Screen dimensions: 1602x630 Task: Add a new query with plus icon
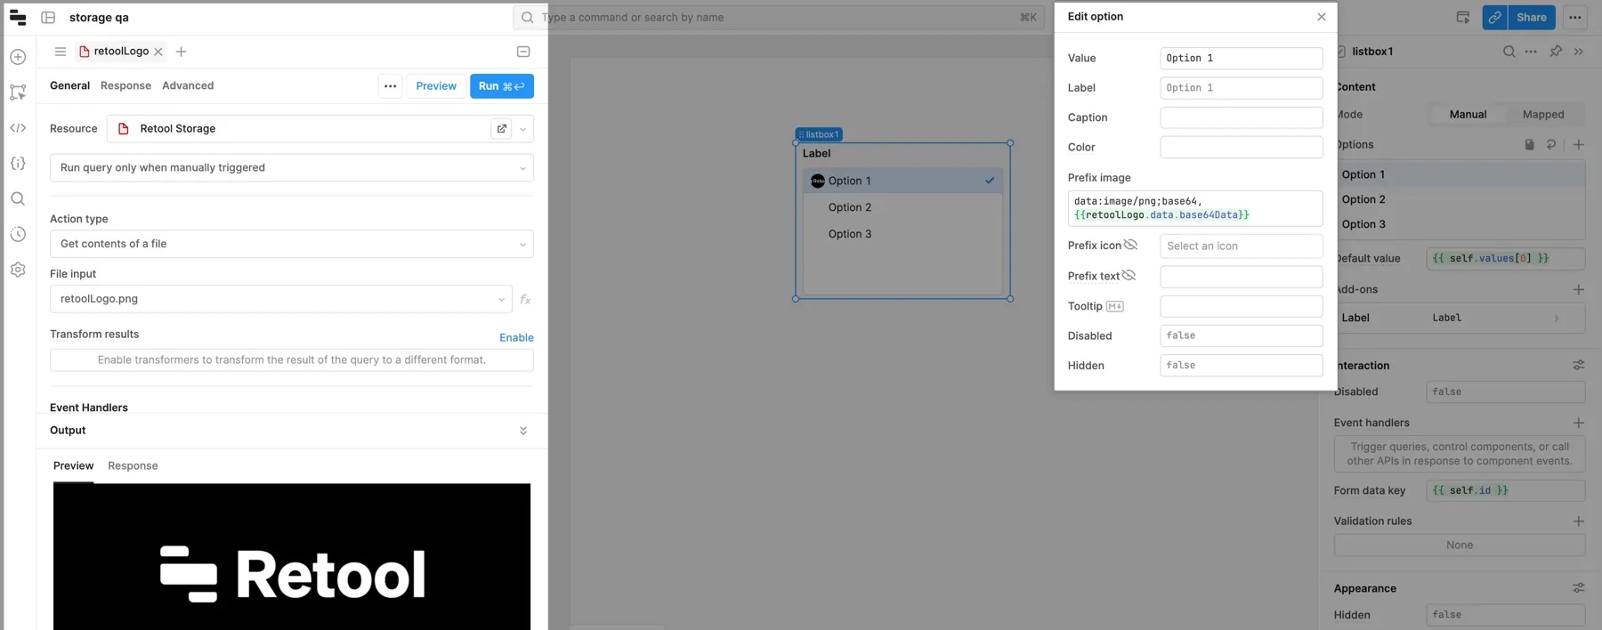[181, 52]
